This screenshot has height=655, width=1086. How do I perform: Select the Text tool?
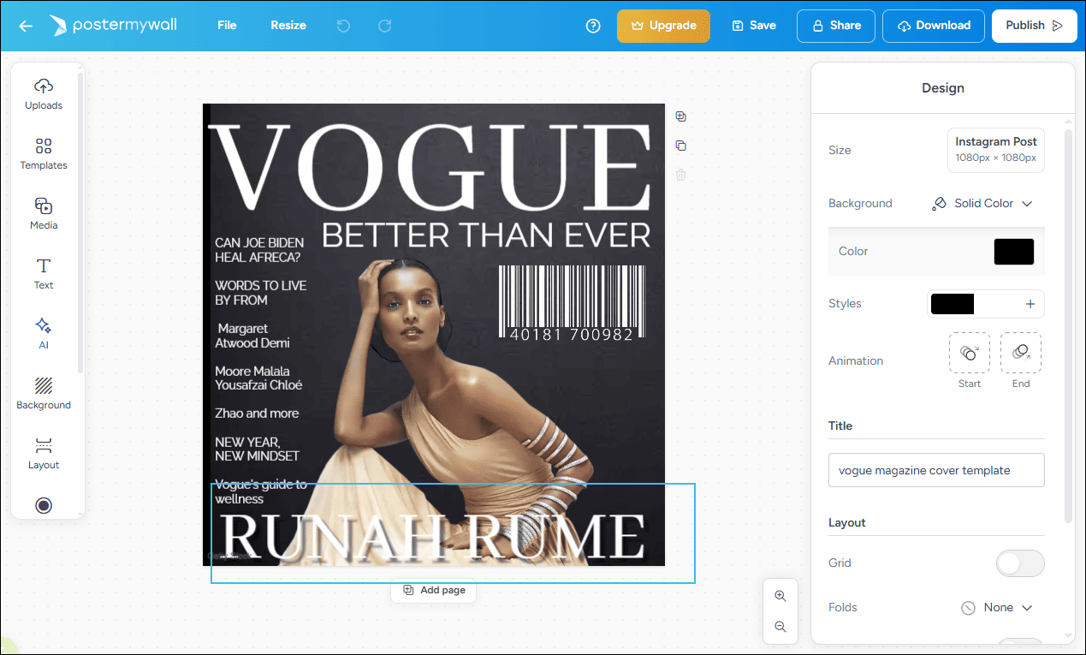point(44,272)
